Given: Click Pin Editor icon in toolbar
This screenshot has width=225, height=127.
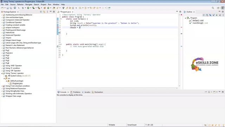Looking at the screenshot, I should (109, 8).
